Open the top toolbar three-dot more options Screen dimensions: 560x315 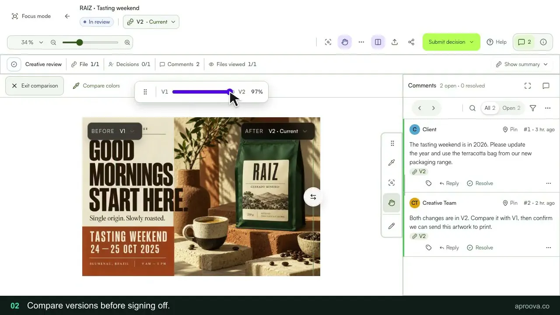pos(361,42)
